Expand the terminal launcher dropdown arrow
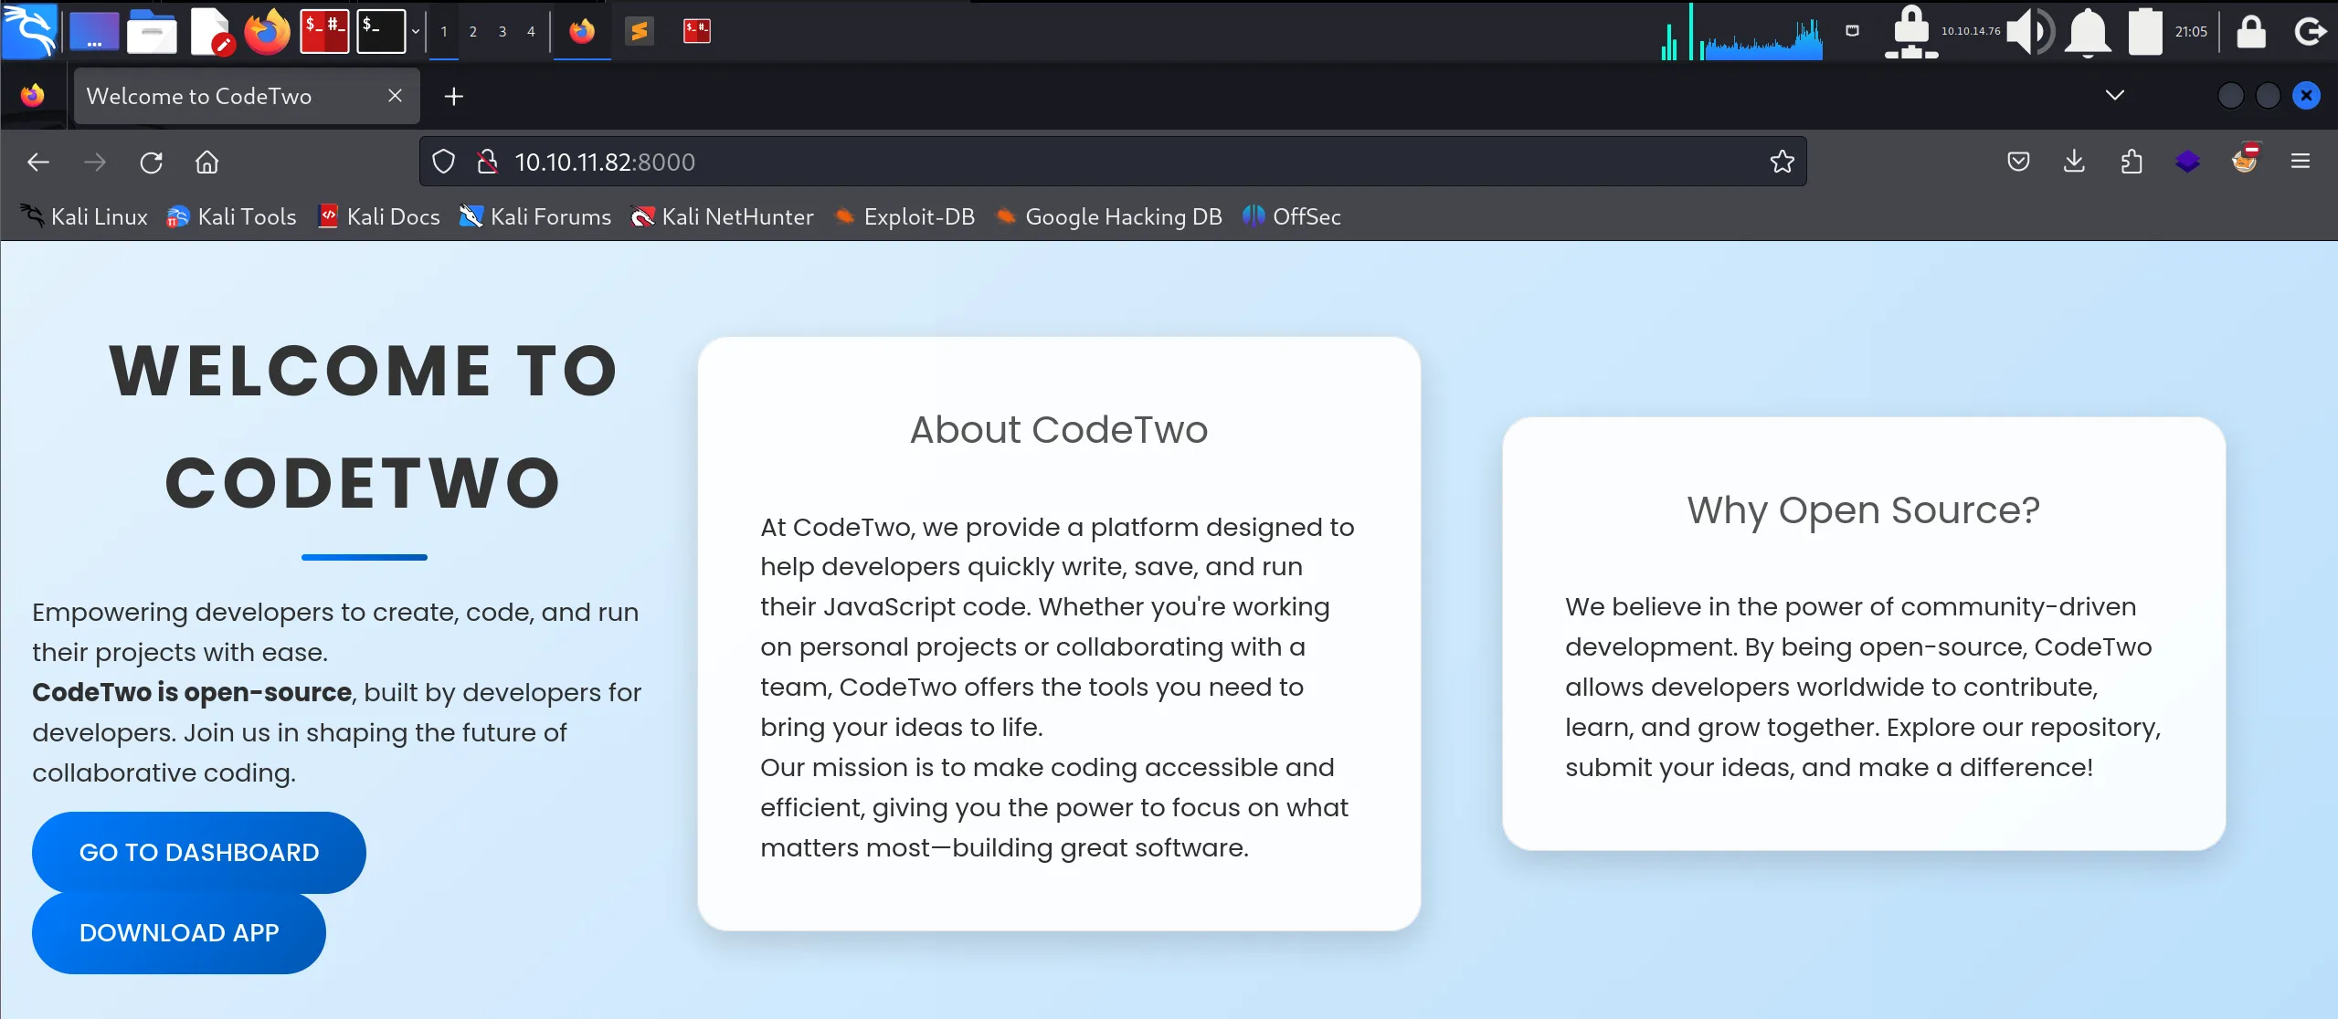Viewport: 2338px width, 1019px height. coord(416,31)
